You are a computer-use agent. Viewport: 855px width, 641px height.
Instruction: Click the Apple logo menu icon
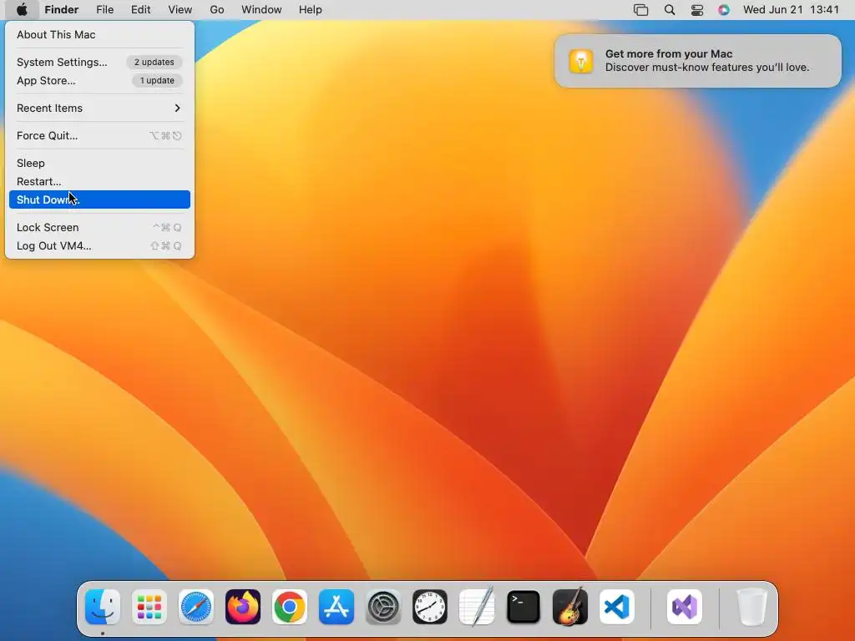point(22,10)
